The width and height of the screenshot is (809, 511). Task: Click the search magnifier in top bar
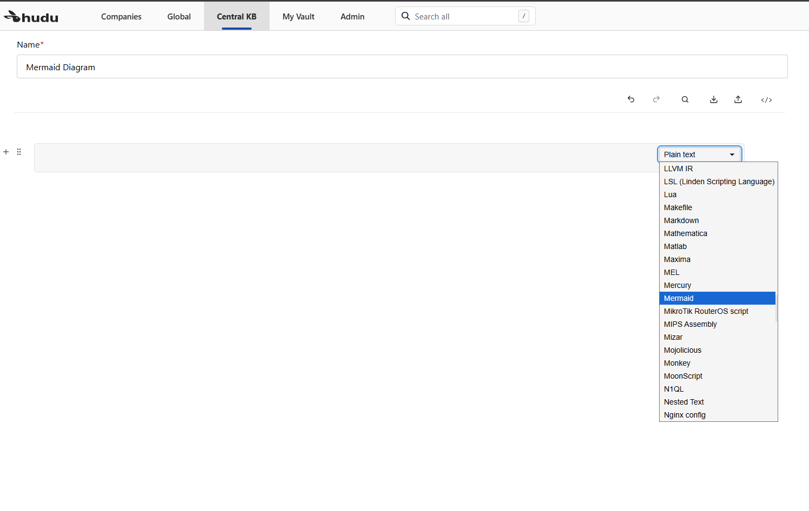(x=405, y=16)
